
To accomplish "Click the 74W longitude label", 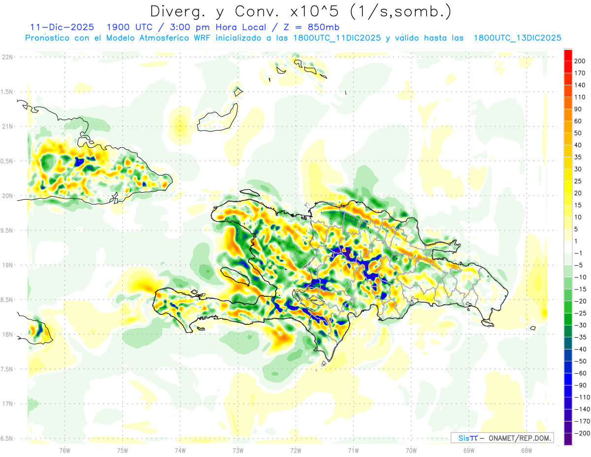I will click(180, 451).
